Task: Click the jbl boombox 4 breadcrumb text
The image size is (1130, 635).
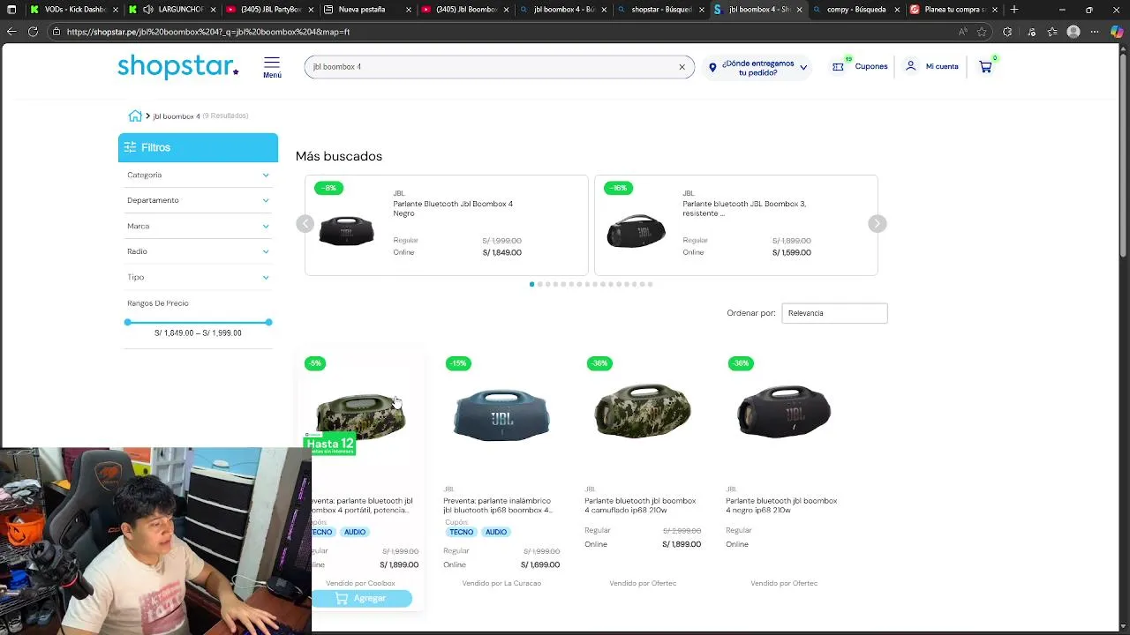Action: 177,116
